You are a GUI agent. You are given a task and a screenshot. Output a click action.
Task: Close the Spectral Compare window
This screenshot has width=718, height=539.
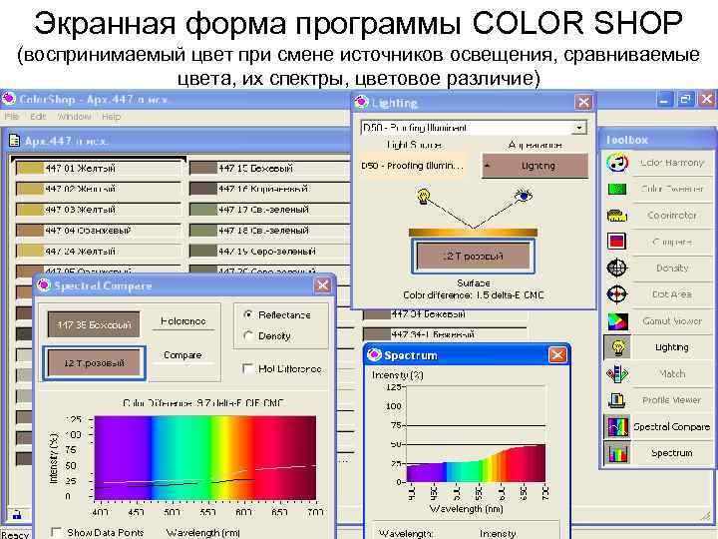pos(323,285)
